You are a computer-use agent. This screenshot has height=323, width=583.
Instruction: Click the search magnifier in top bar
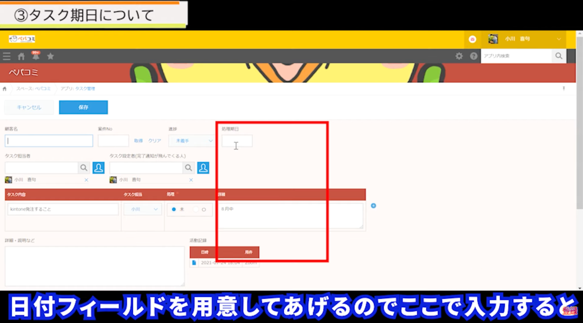tap(559, 56)
